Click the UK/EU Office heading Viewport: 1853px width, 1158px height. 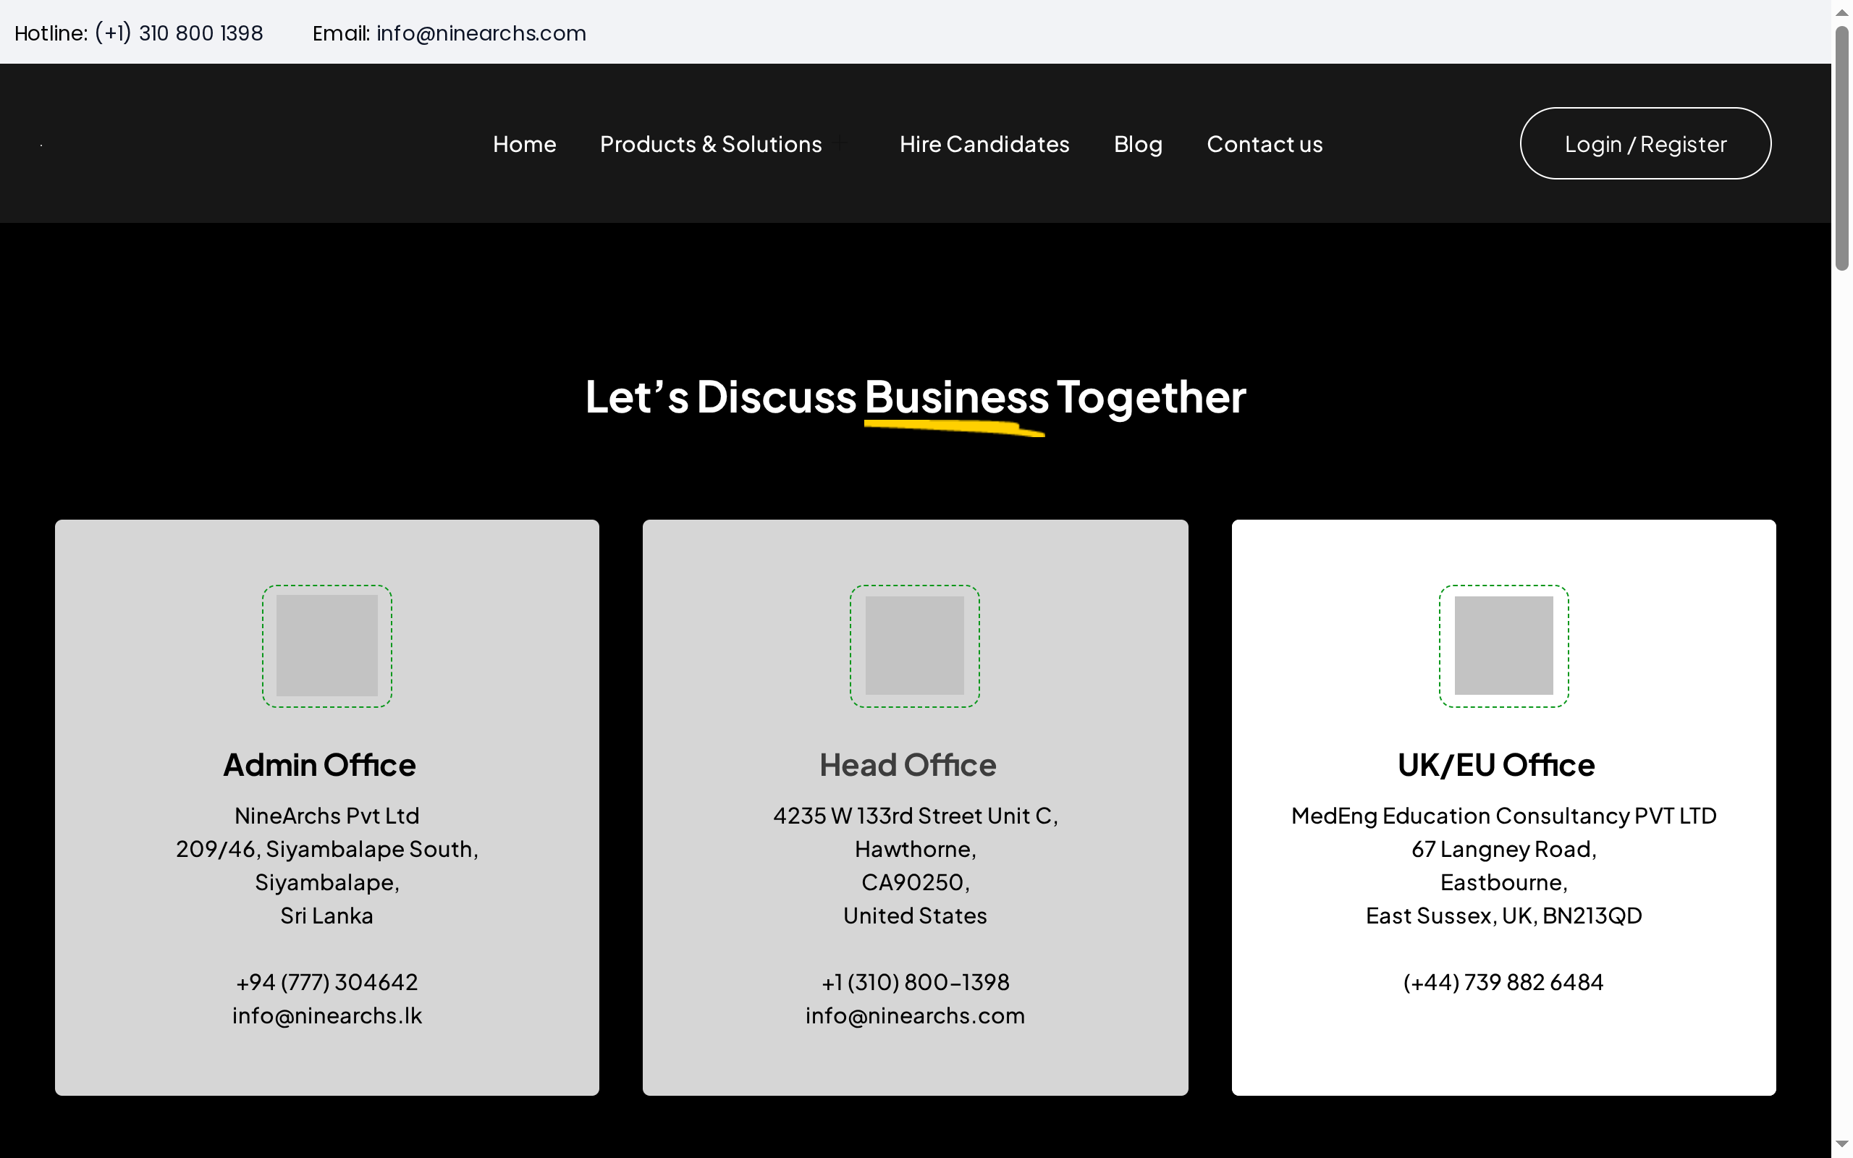1495,765
